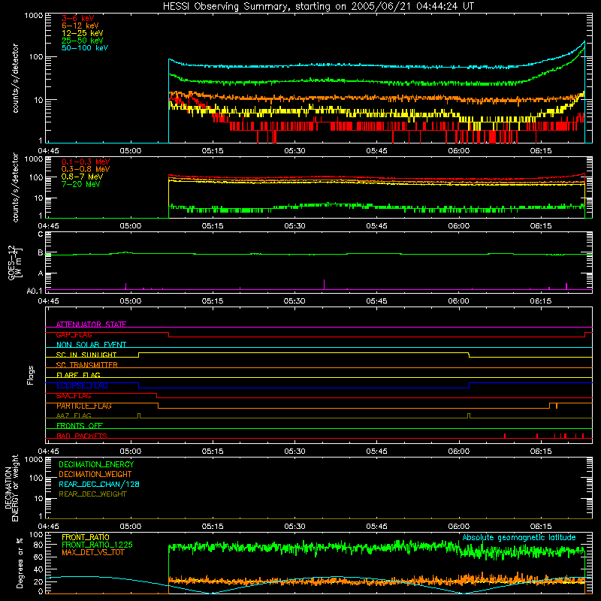
Task: Click the 0.1-0.3 MeV legend entry
Action: tap(86, 162)
